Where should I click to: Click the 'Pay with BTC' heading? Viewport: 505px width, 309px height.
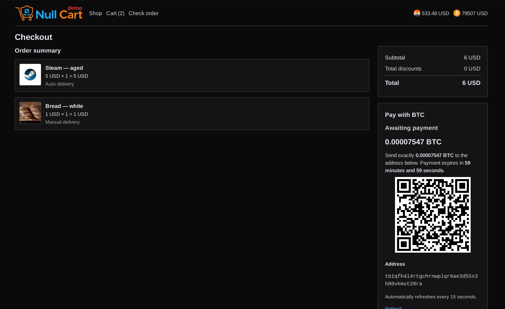405,115
